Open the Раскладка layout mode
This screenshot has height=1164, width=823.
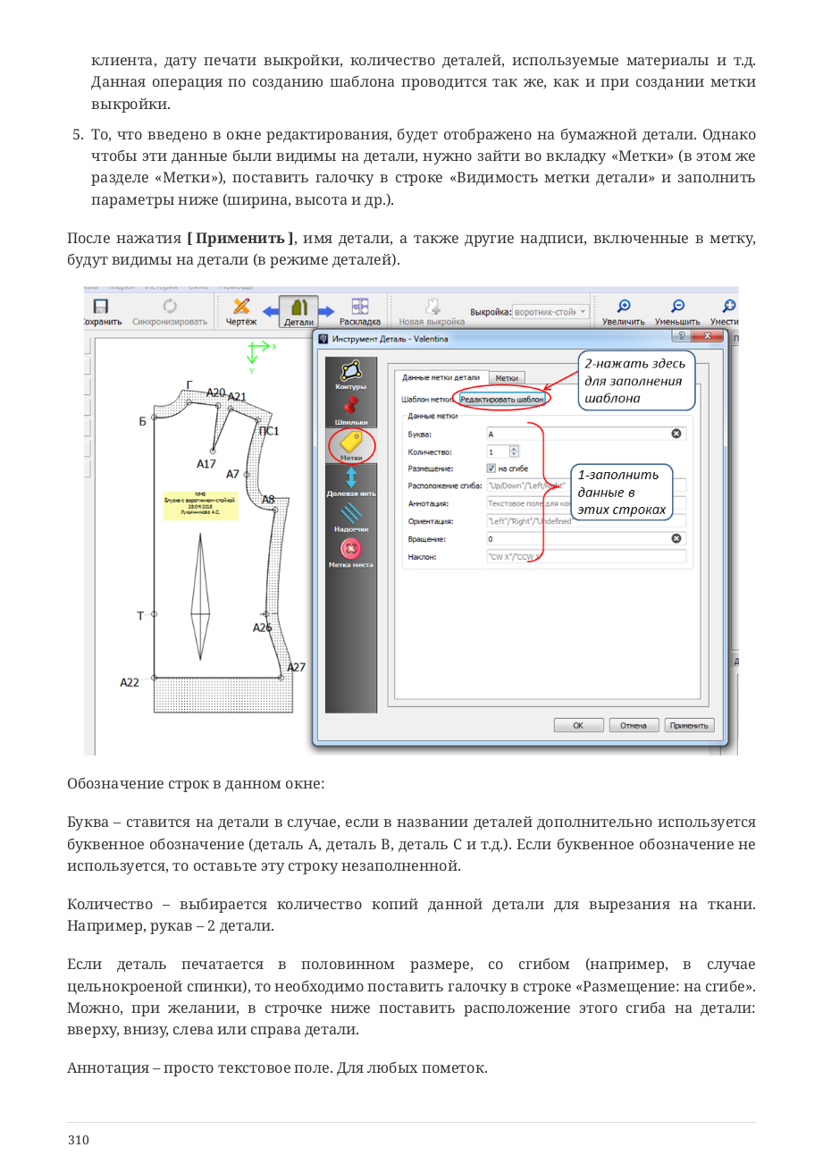point(360,311)
